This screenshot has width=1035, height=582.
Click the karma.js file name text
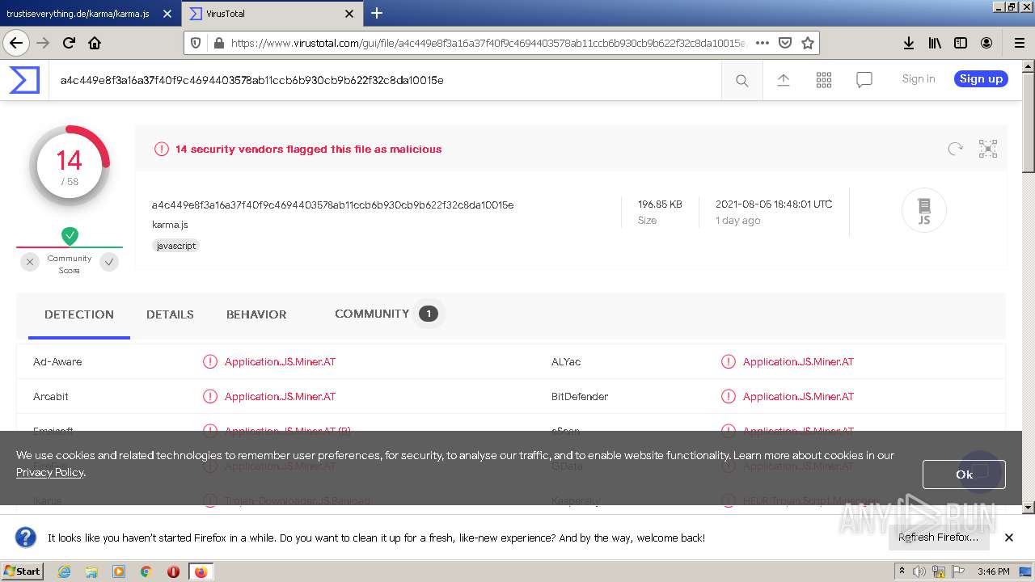click(170, 225)
